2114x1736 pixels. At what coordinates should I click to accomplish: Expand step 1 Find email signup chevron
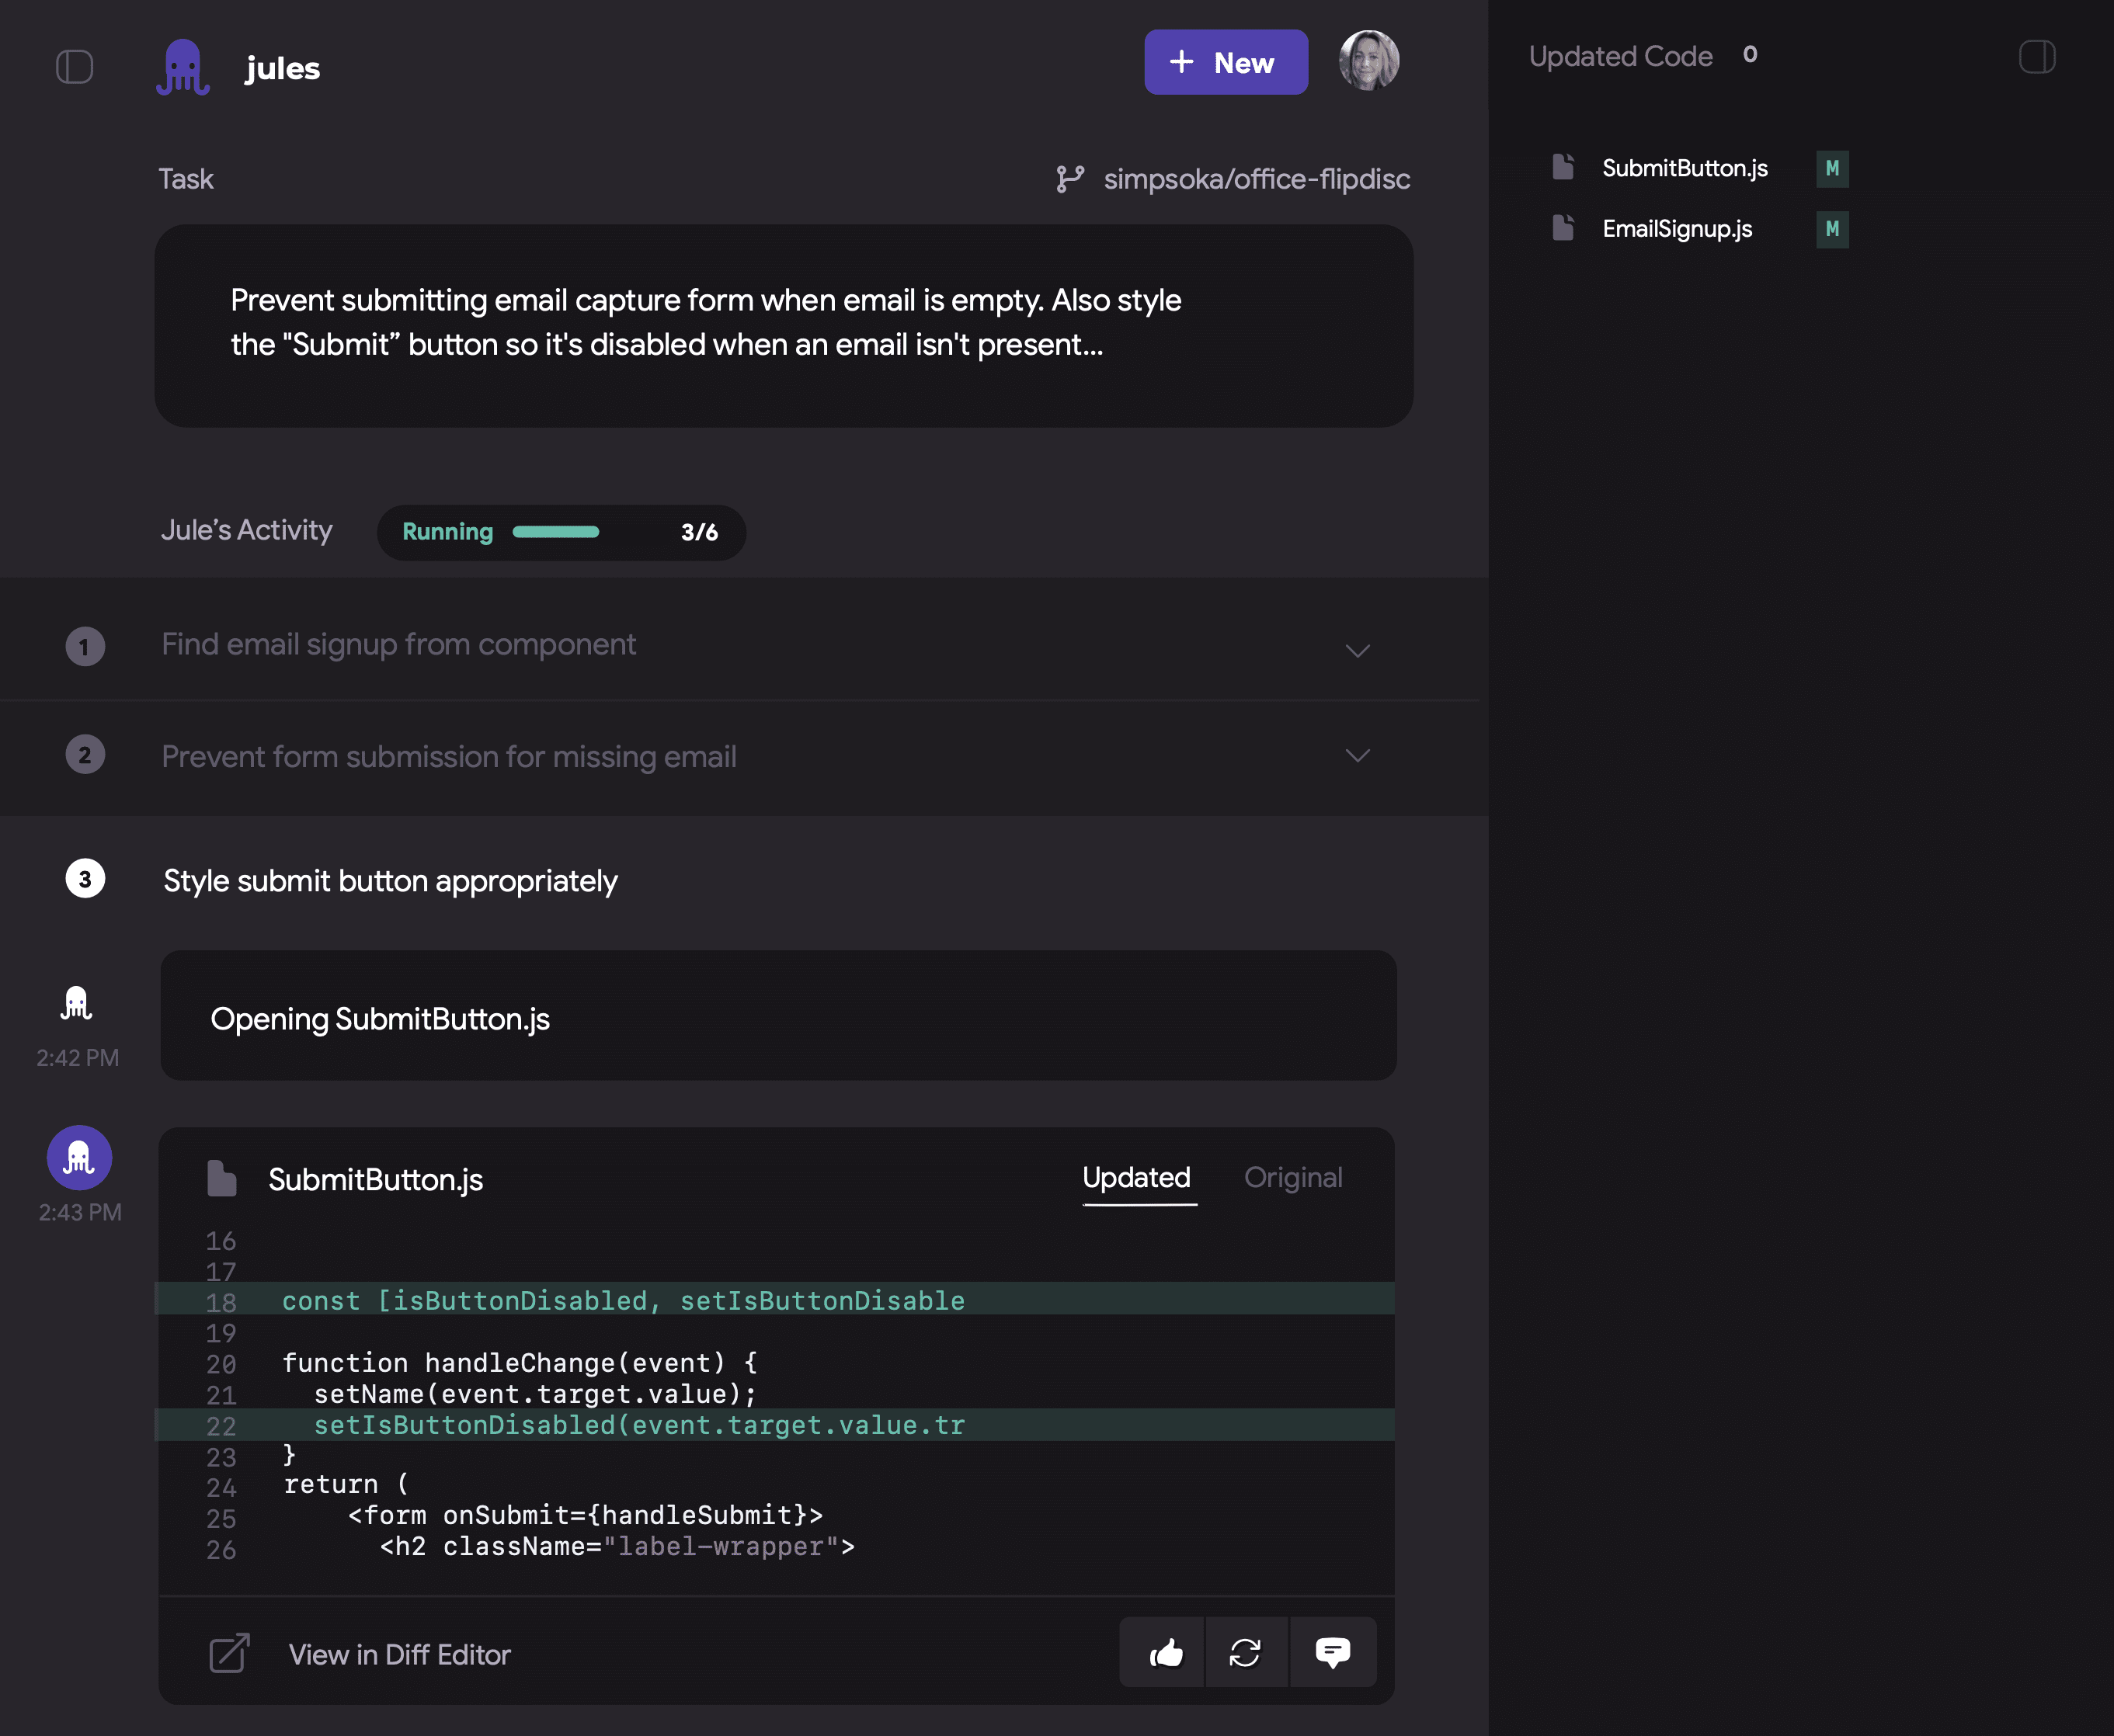(x=1357, y=651)
